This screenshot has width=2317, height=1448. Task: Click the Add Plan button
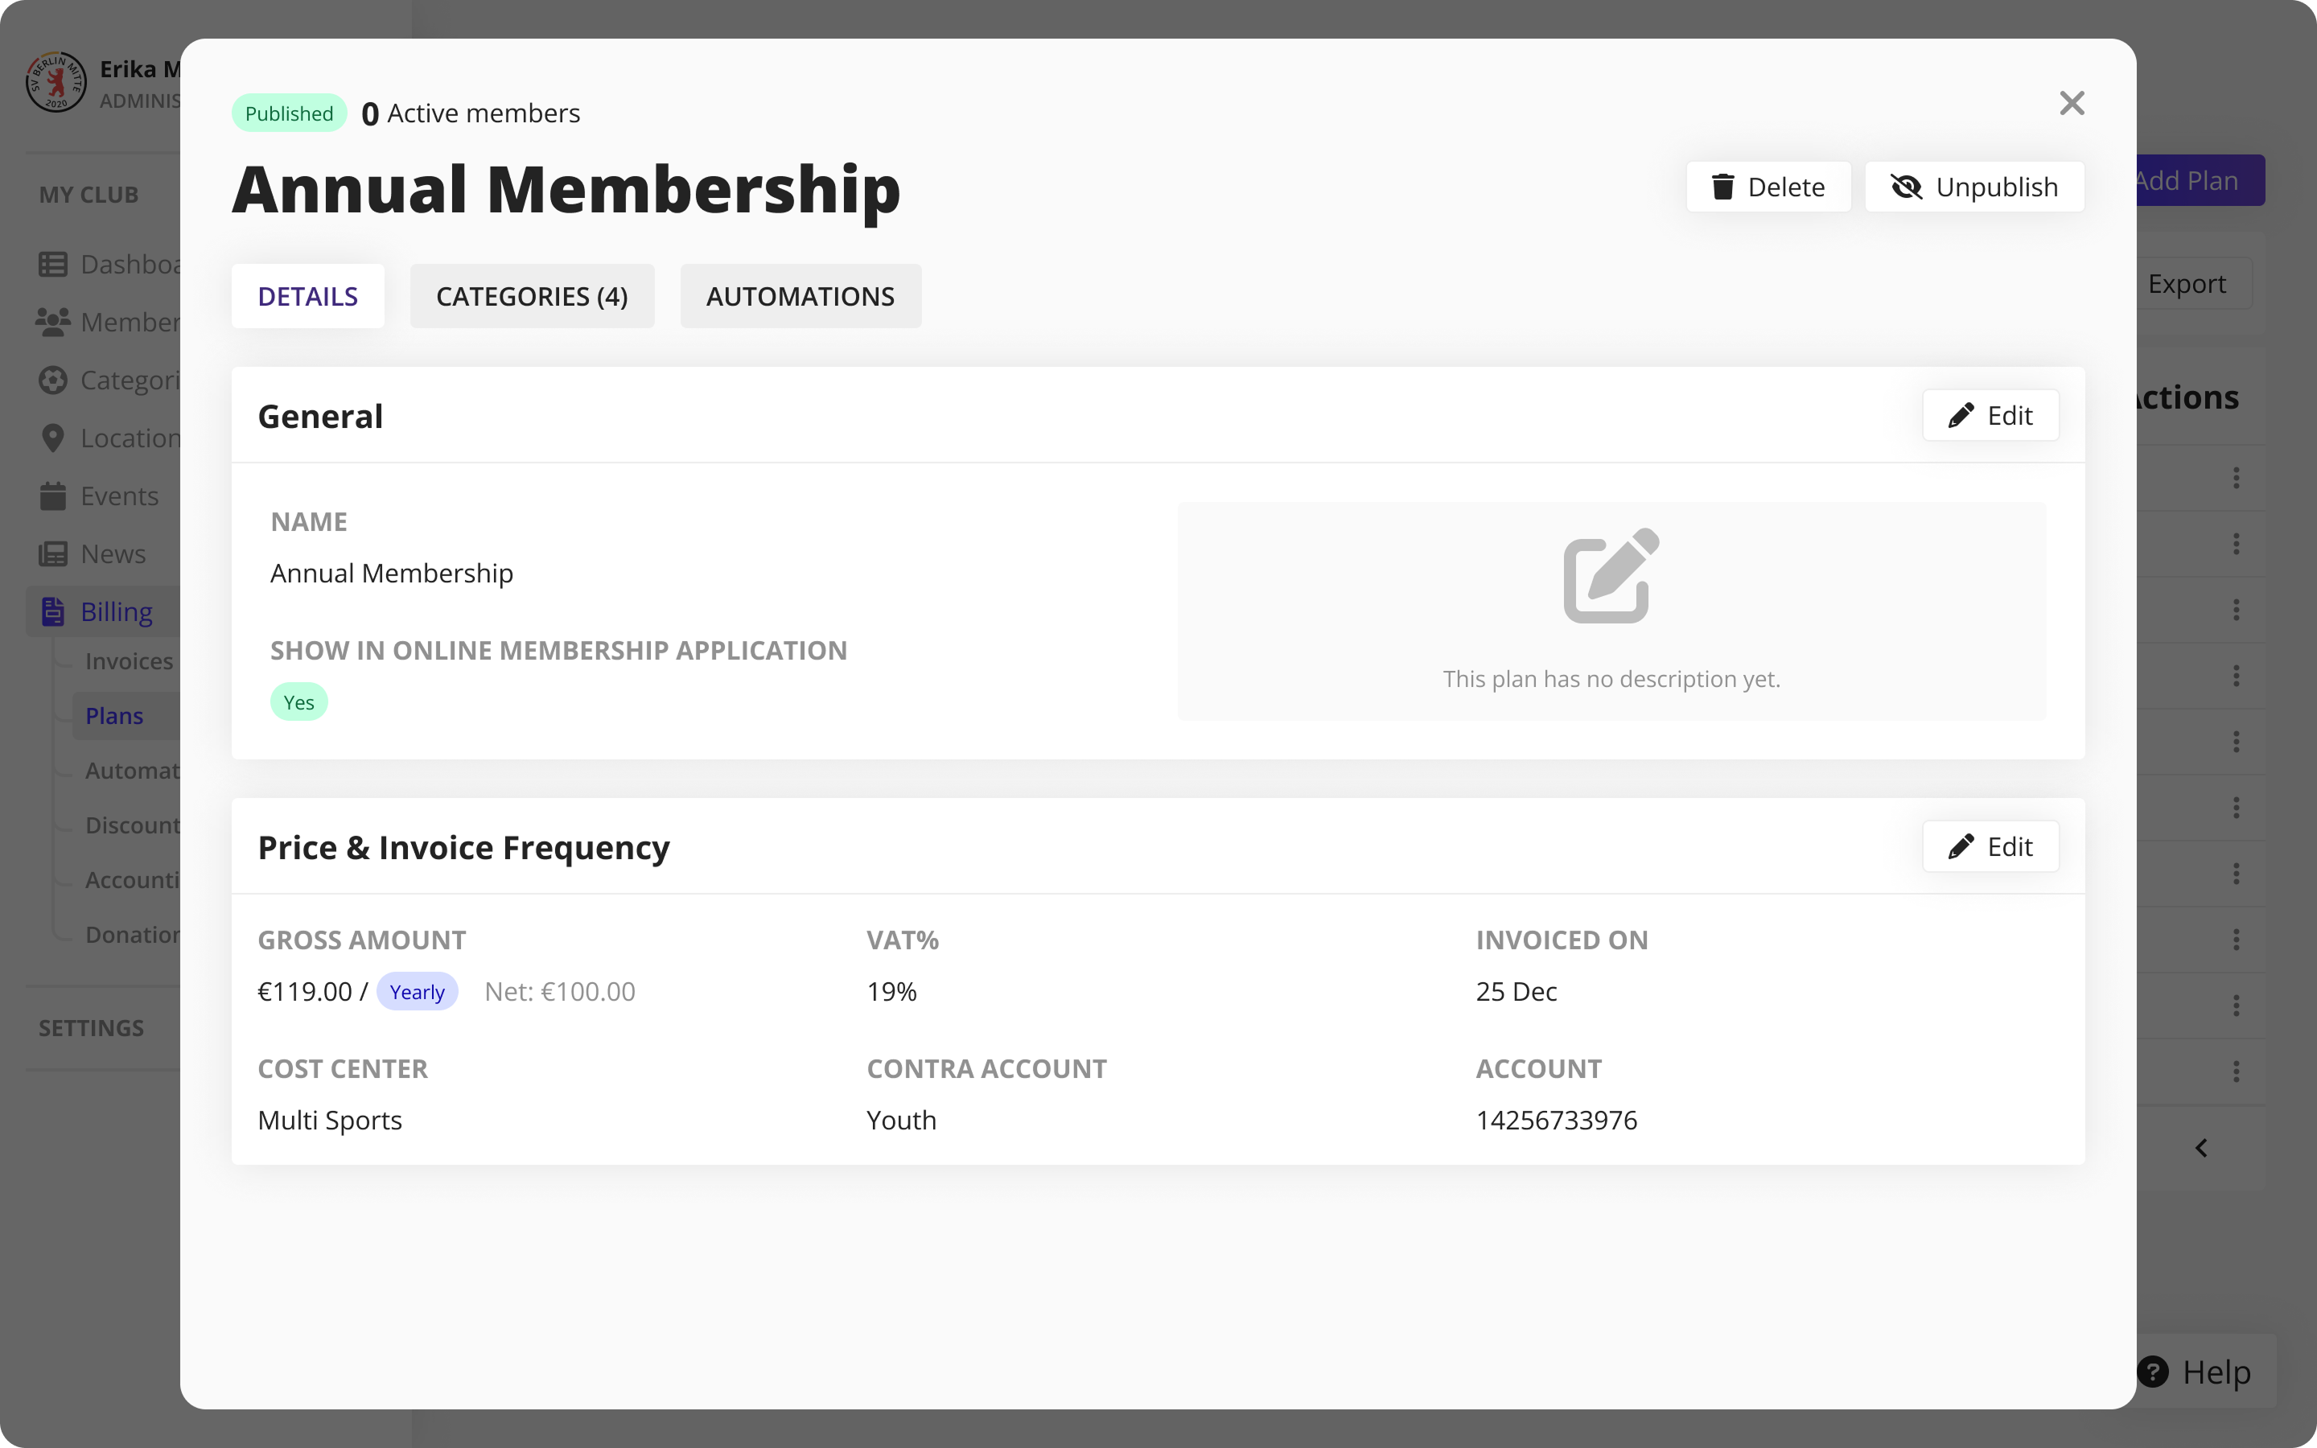click(x=2200, y=180)
